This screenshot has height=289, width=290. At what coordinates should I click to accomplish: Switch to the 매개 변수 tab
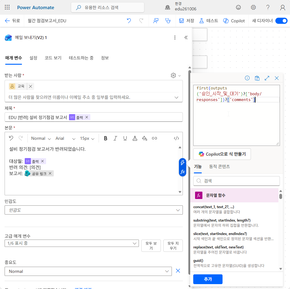13,58
